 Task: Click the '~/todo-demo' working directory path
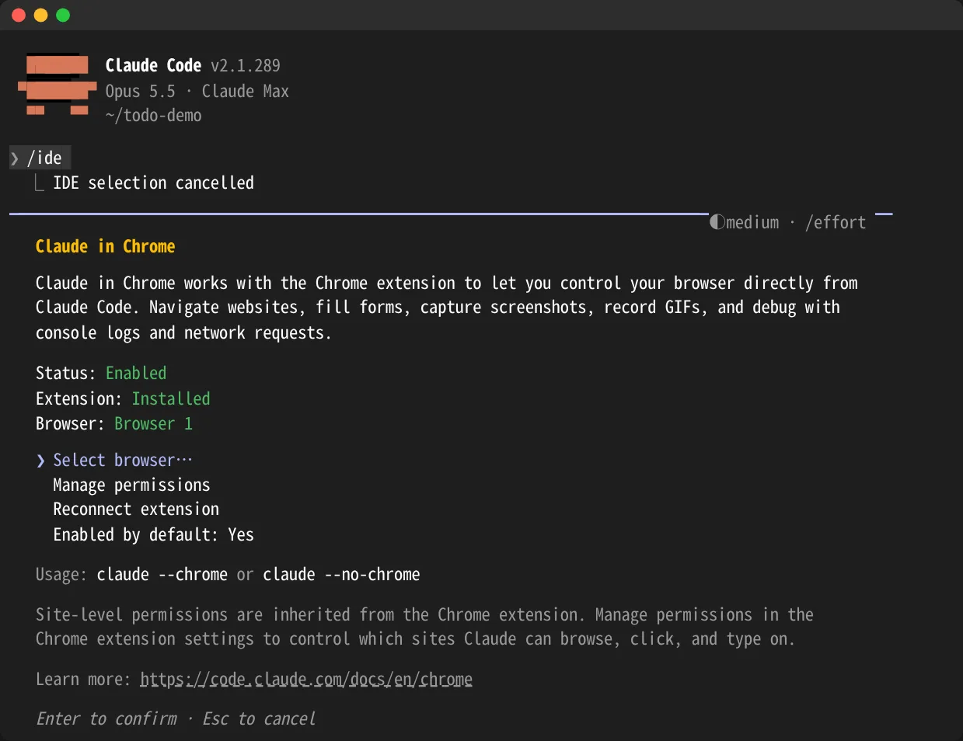pyautogui.click(x=153, y=115)
